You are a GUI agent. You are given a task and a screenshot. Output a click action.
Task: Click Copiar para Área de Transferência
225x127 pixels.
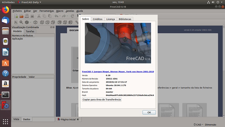102,100
